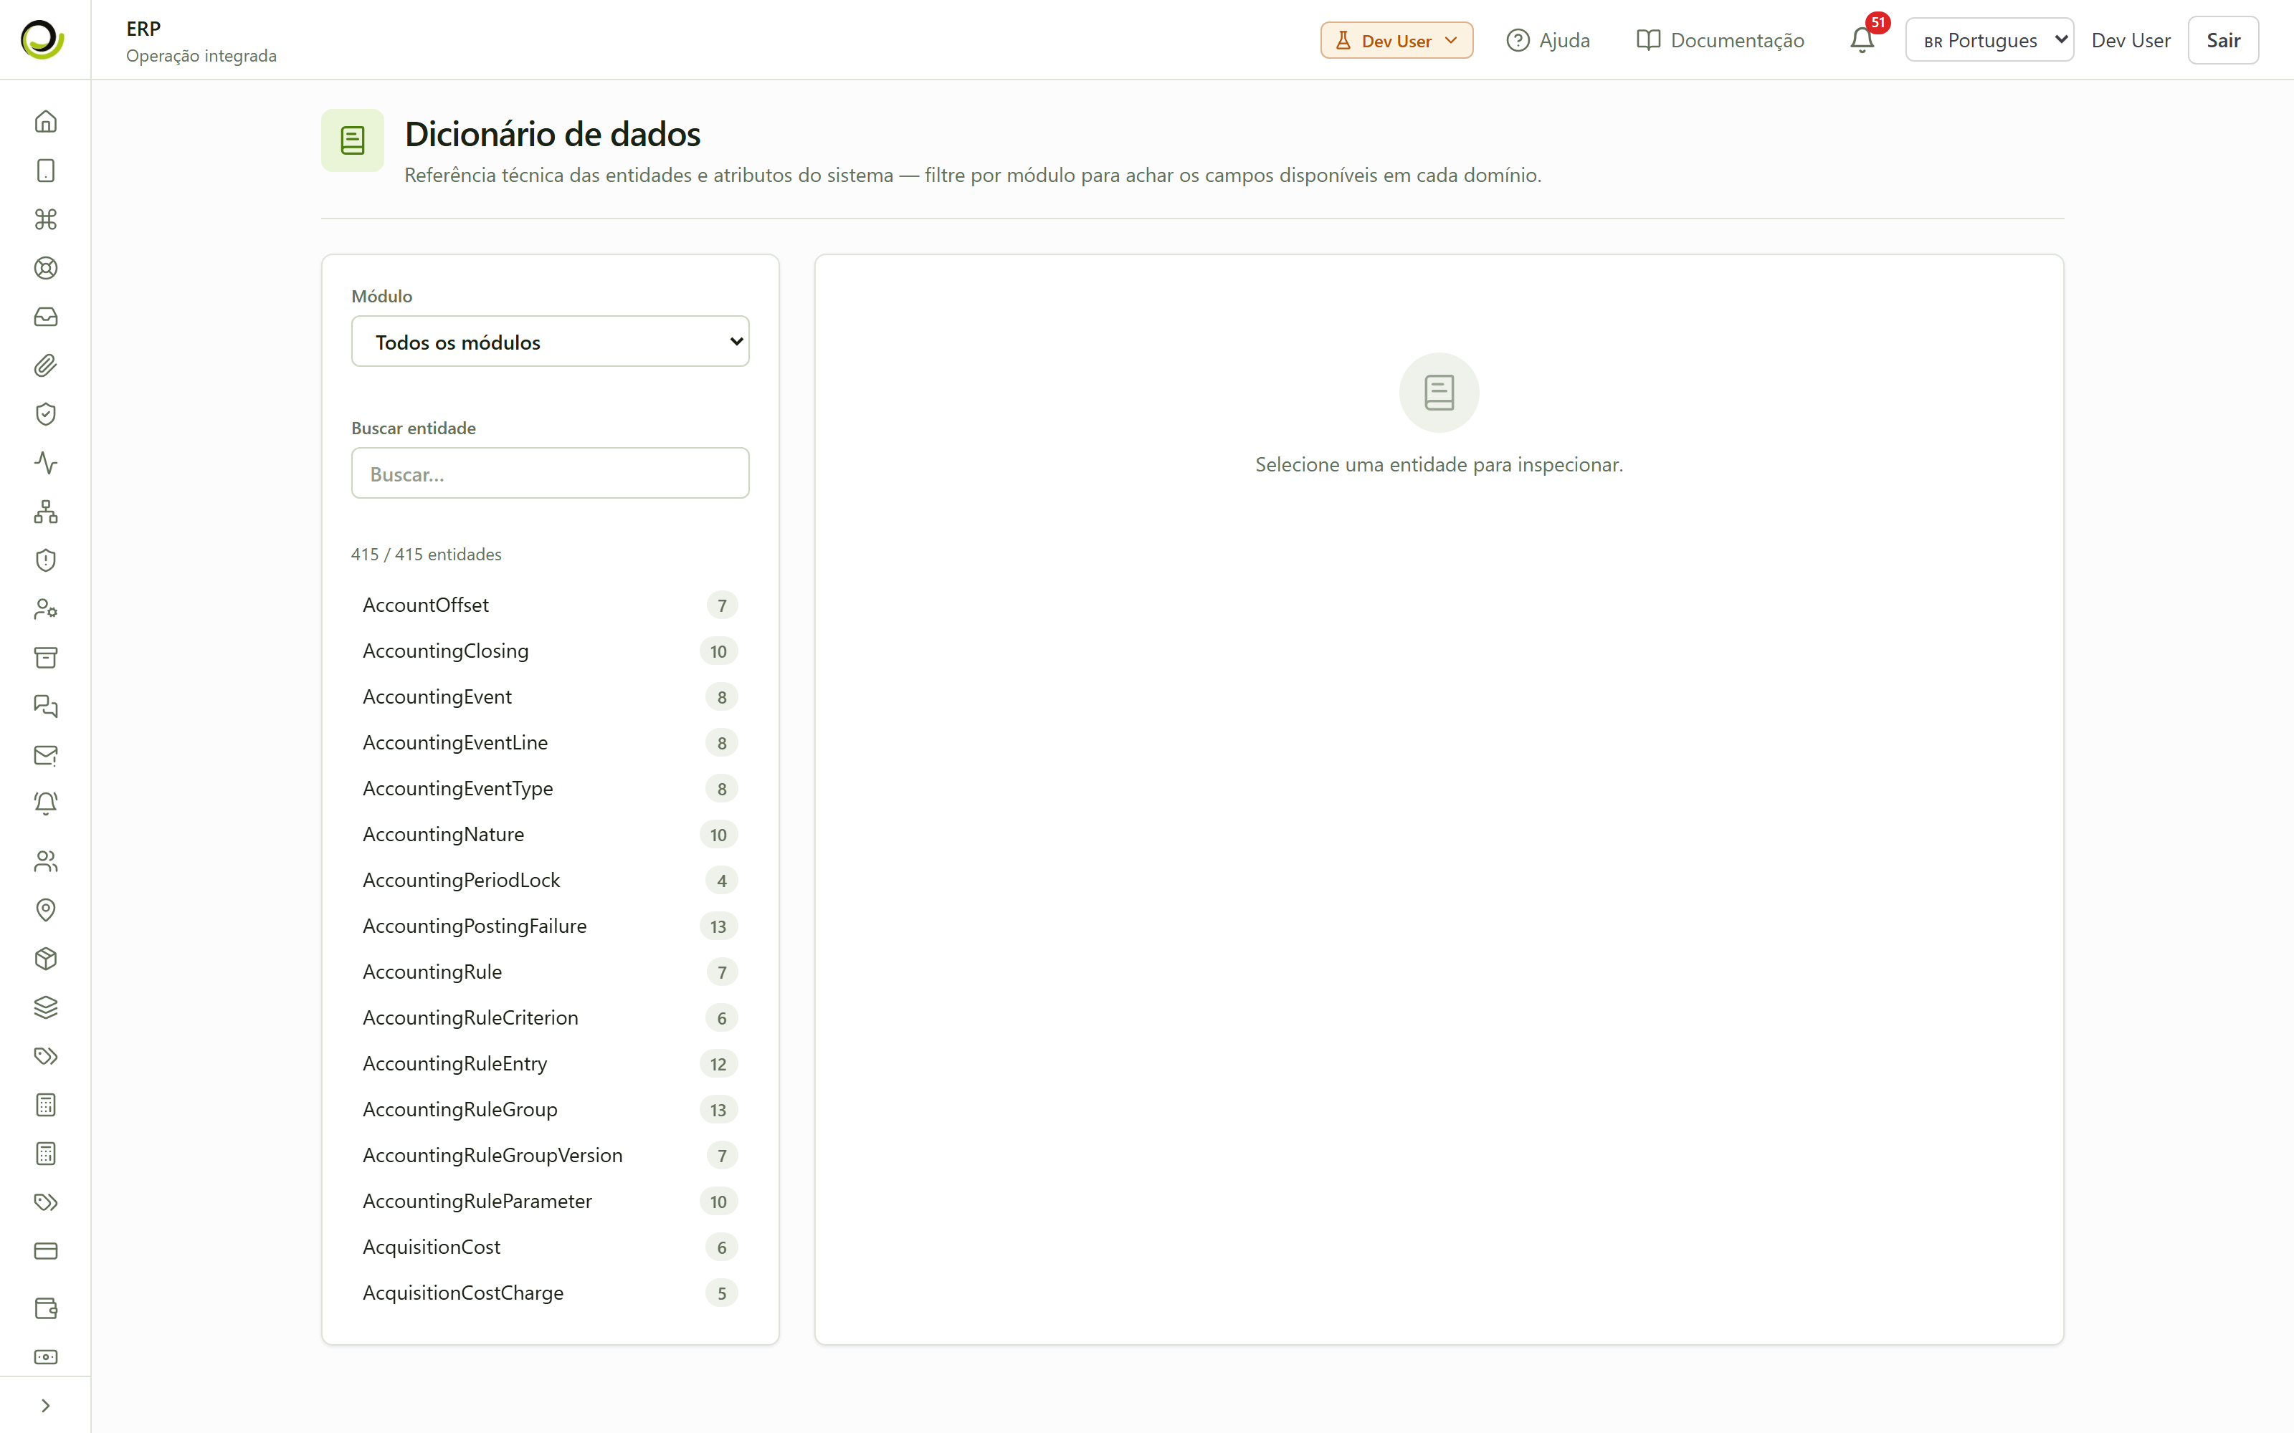Open the home icon in sidebar

45,121
